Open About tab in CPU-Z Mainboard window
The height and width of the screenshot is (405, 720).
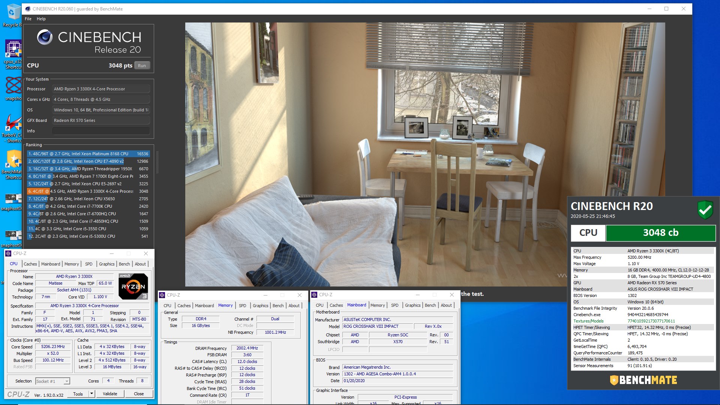point(446,305)
